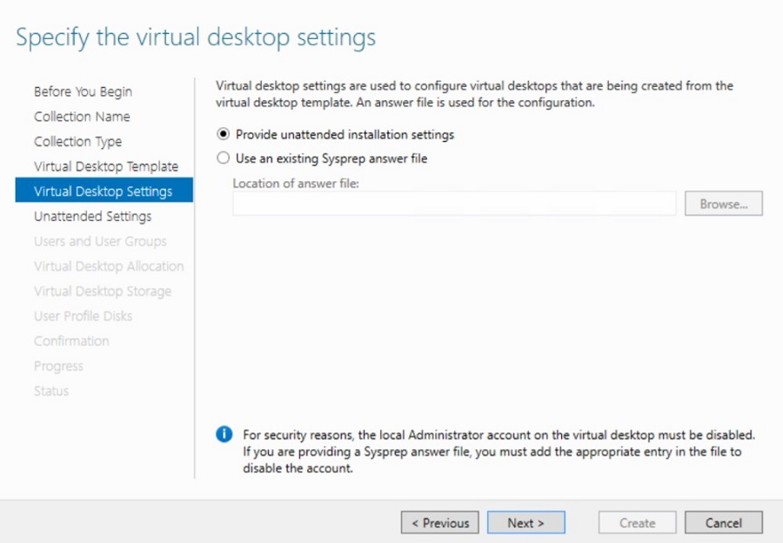Open the Virtual Desktop Template step
Viewport: 783px width, 543px height.
tap(106, 166)
